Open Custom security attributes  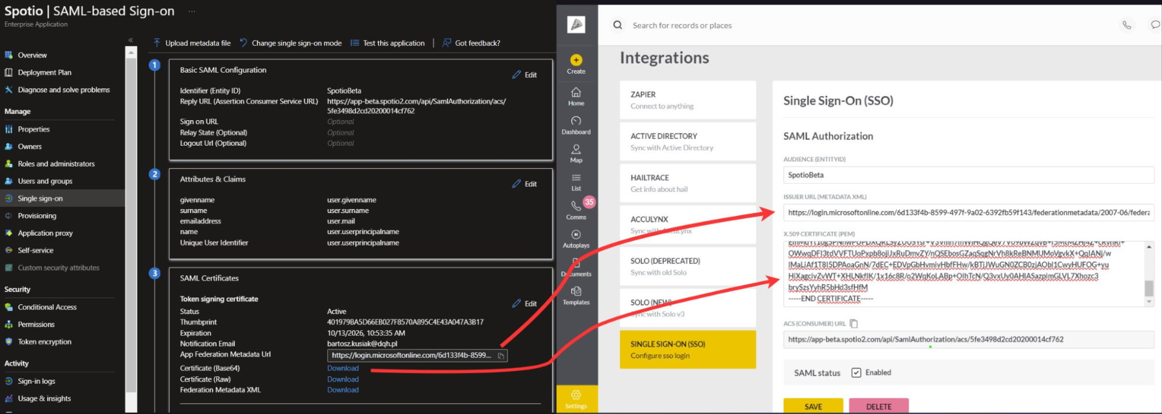click(58, 268)
